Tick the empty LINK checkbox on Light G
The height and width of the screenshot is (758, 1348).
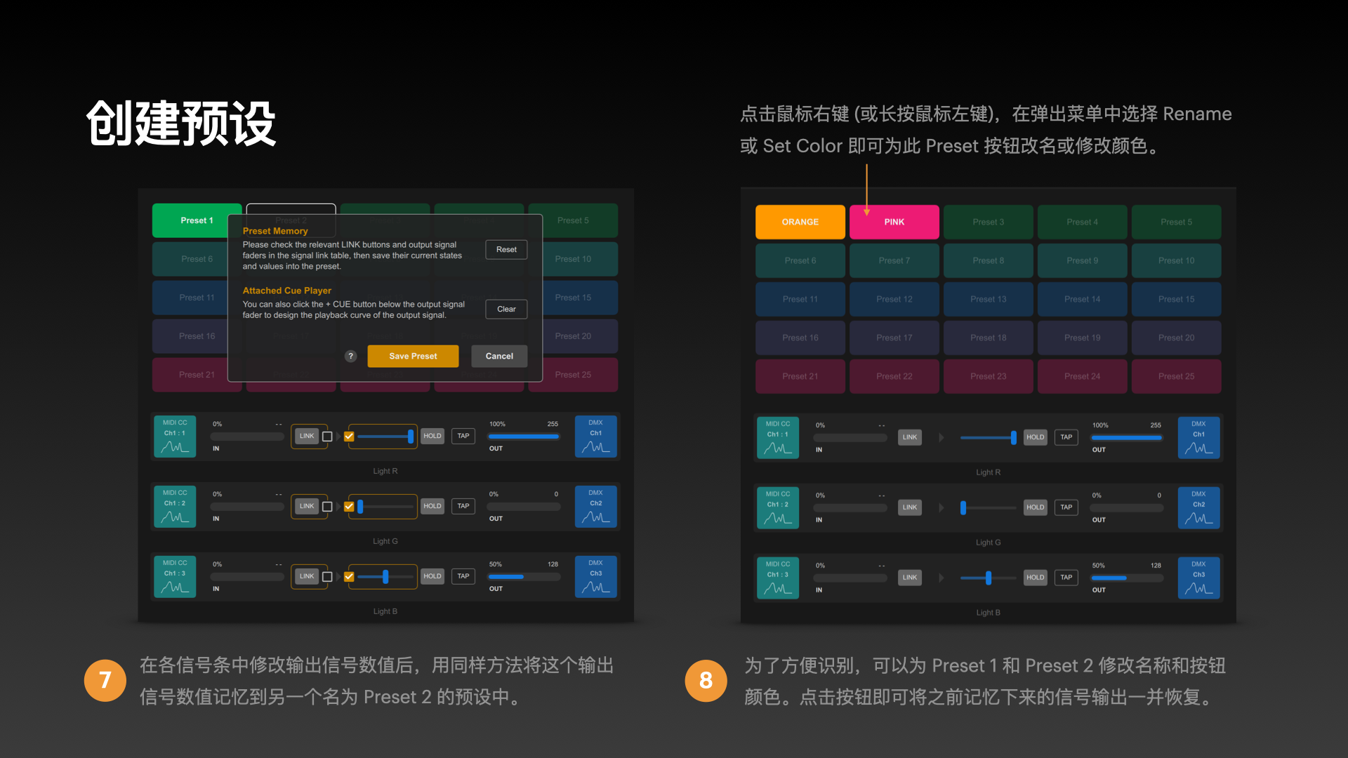[x=327, y=507]
